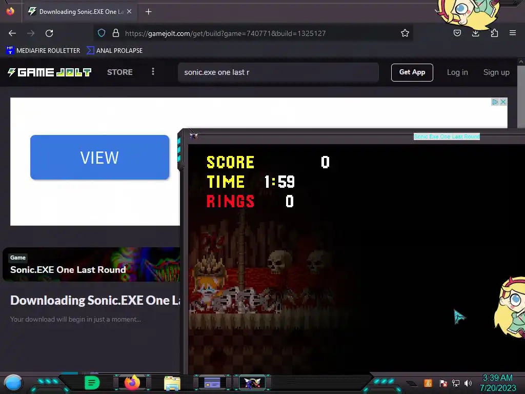The image size is (525, 394).
Task: Click the Downloading Sonic.EXE heading text
Action: click(x=95, y=301)
